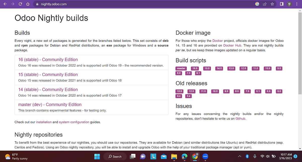Open the Windows Start menu
Viewport: 302px width, 162px height.
[x=97, y=156]
